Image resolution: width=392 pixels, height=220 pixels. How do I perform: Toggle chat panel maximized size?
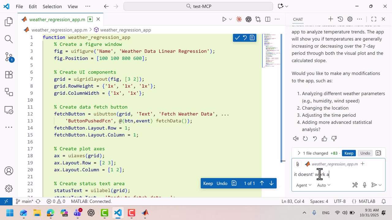[374, 19]
